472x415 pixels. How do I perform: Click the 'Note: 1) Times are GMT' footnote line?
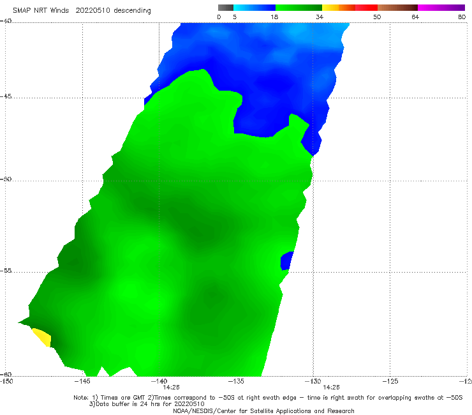[268, 398]
